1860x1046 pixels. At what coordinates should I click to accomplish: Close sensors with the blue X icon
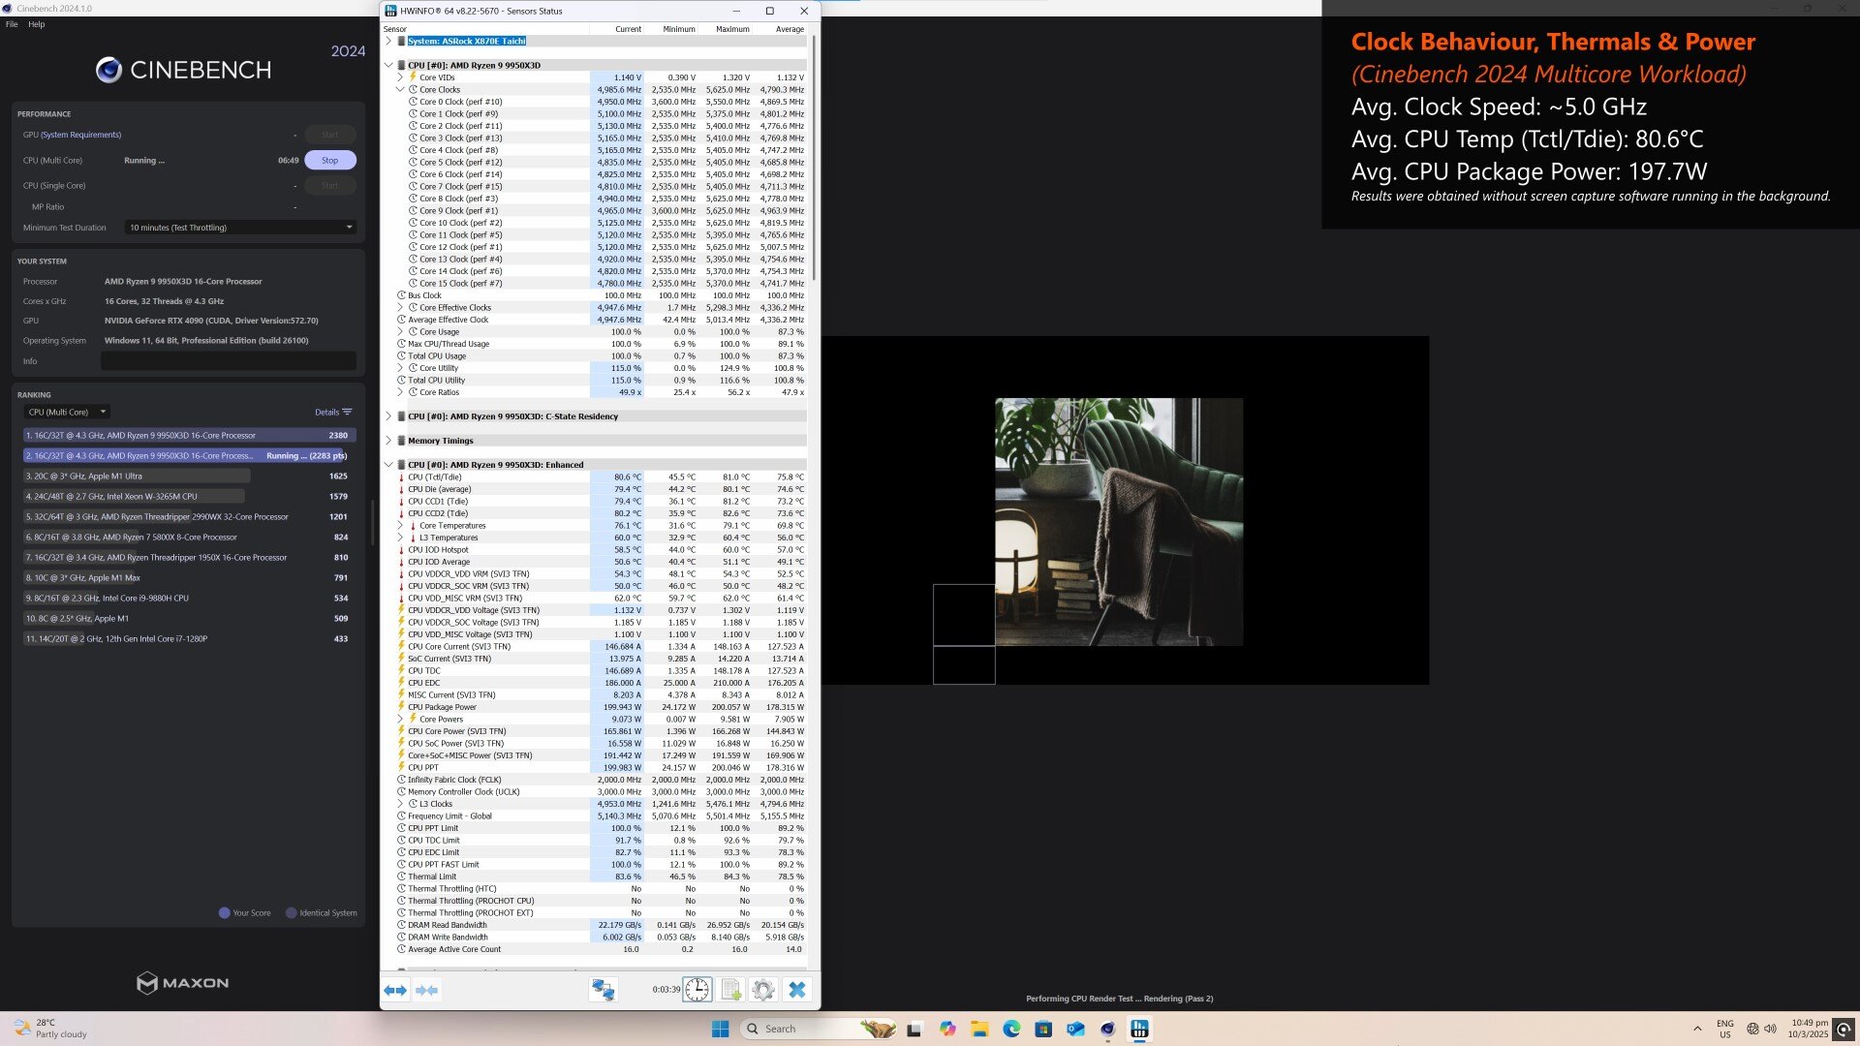click(x=796, y=990)
